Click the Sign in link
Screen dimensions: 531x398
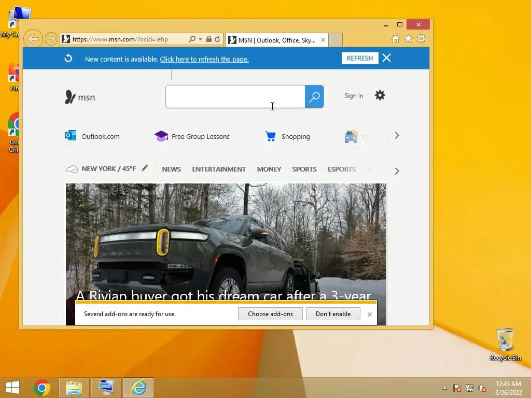354,96
